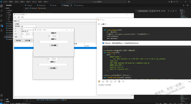191x104 pixels.
Task: Click the date field 2025-02-10
Action: pyautogui.click(x=28, y=31)
